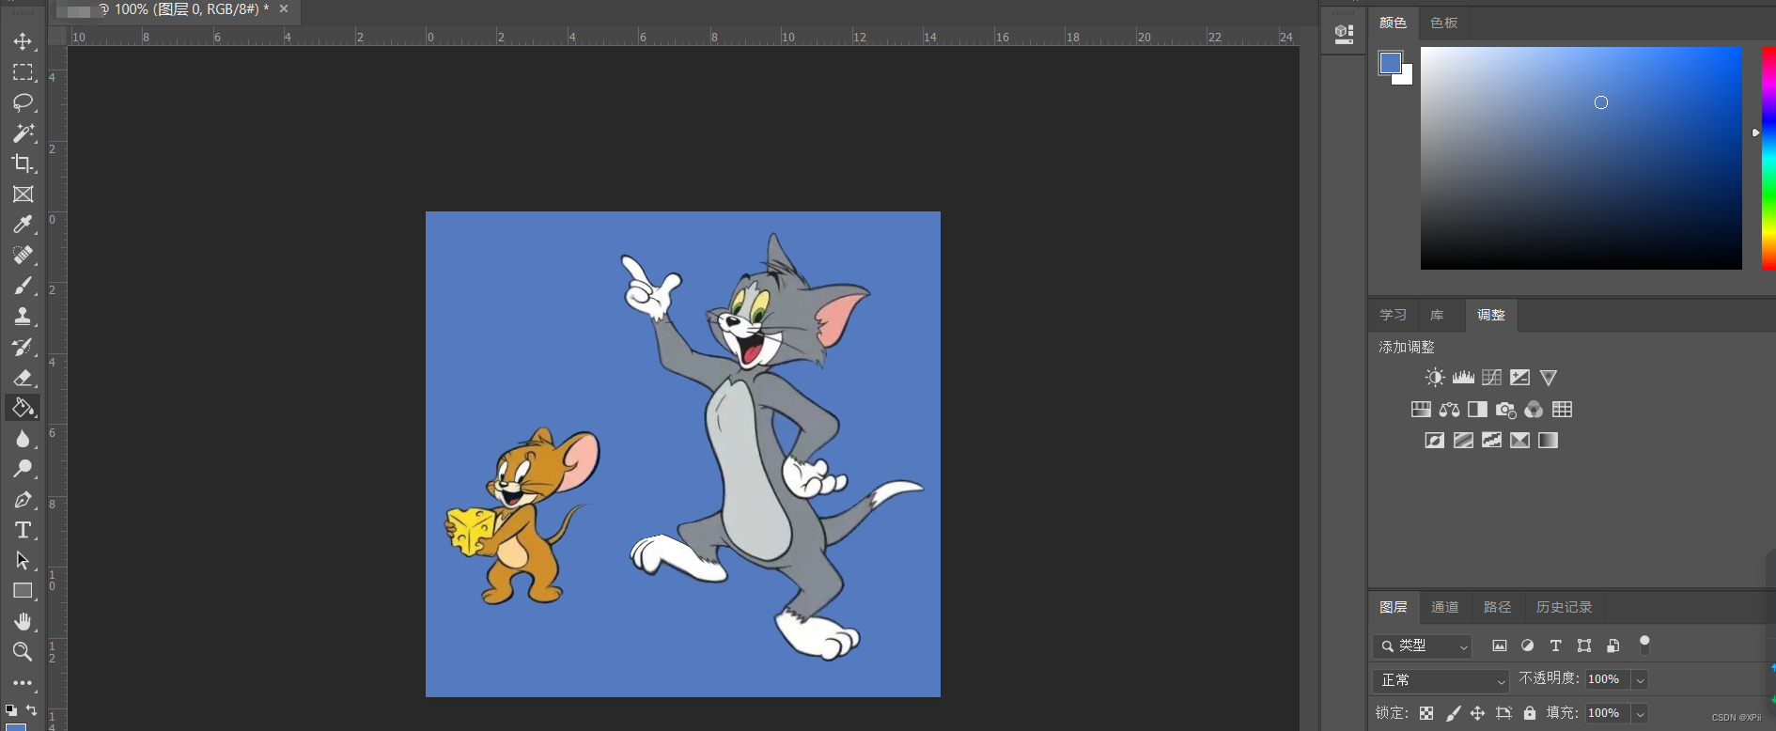
Task: Select the Magic Wand tool
Action: [x=23, y=132]
